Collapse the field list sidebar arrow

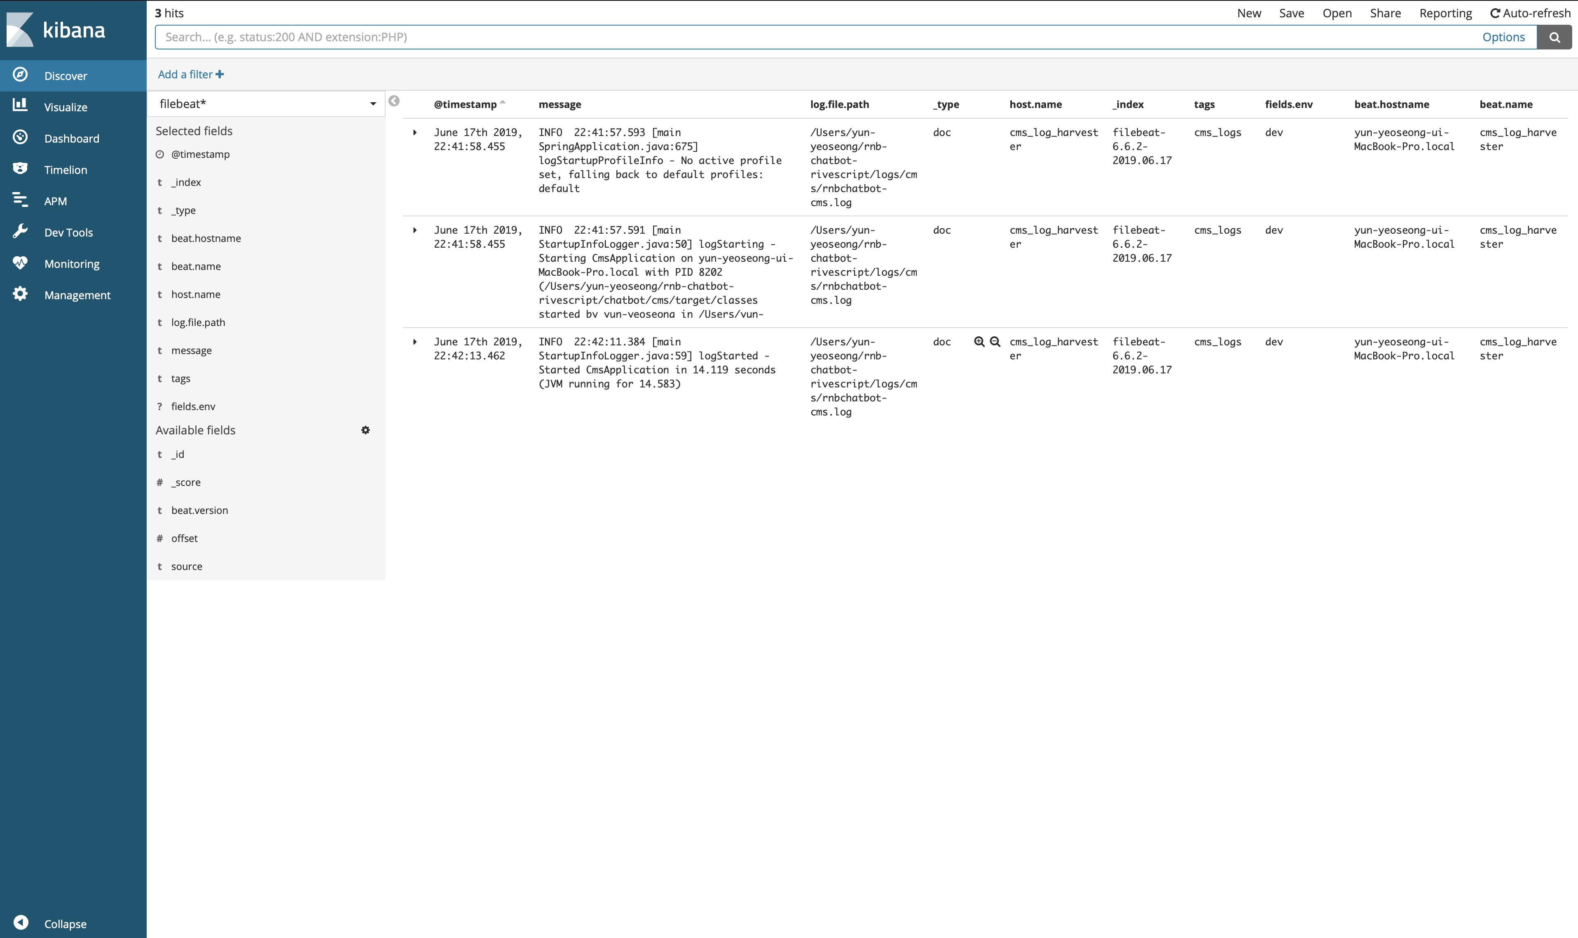point(393,101)
